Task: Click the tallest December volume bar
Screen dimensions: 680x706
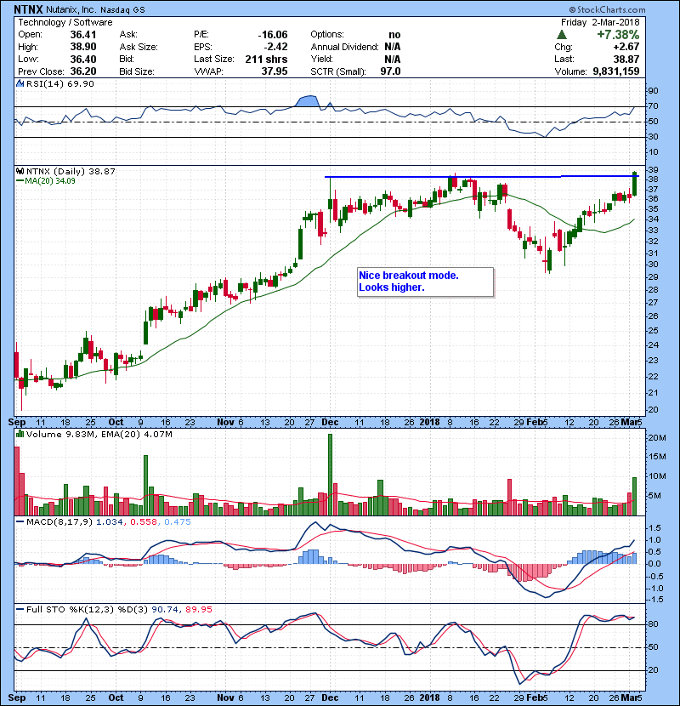Action: coord(330,475)
